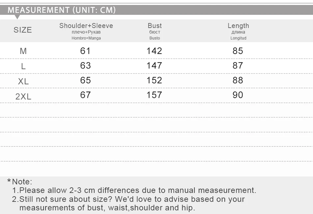Screen dimensions: 313x214
Task: Click the header's downward pointer triangle
Action: point(17,17)
